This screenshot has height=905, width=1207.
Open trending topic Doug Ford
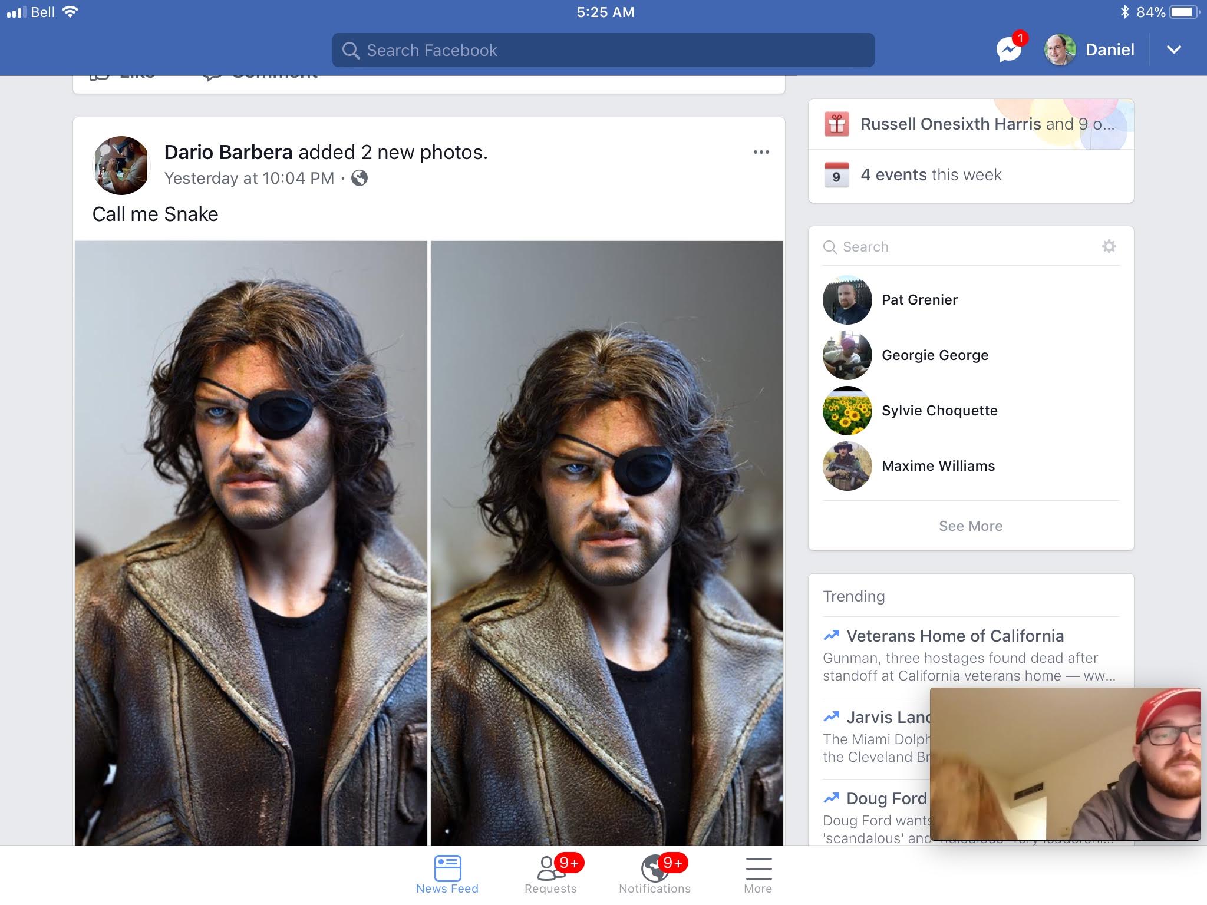click(x=886, y=799)
